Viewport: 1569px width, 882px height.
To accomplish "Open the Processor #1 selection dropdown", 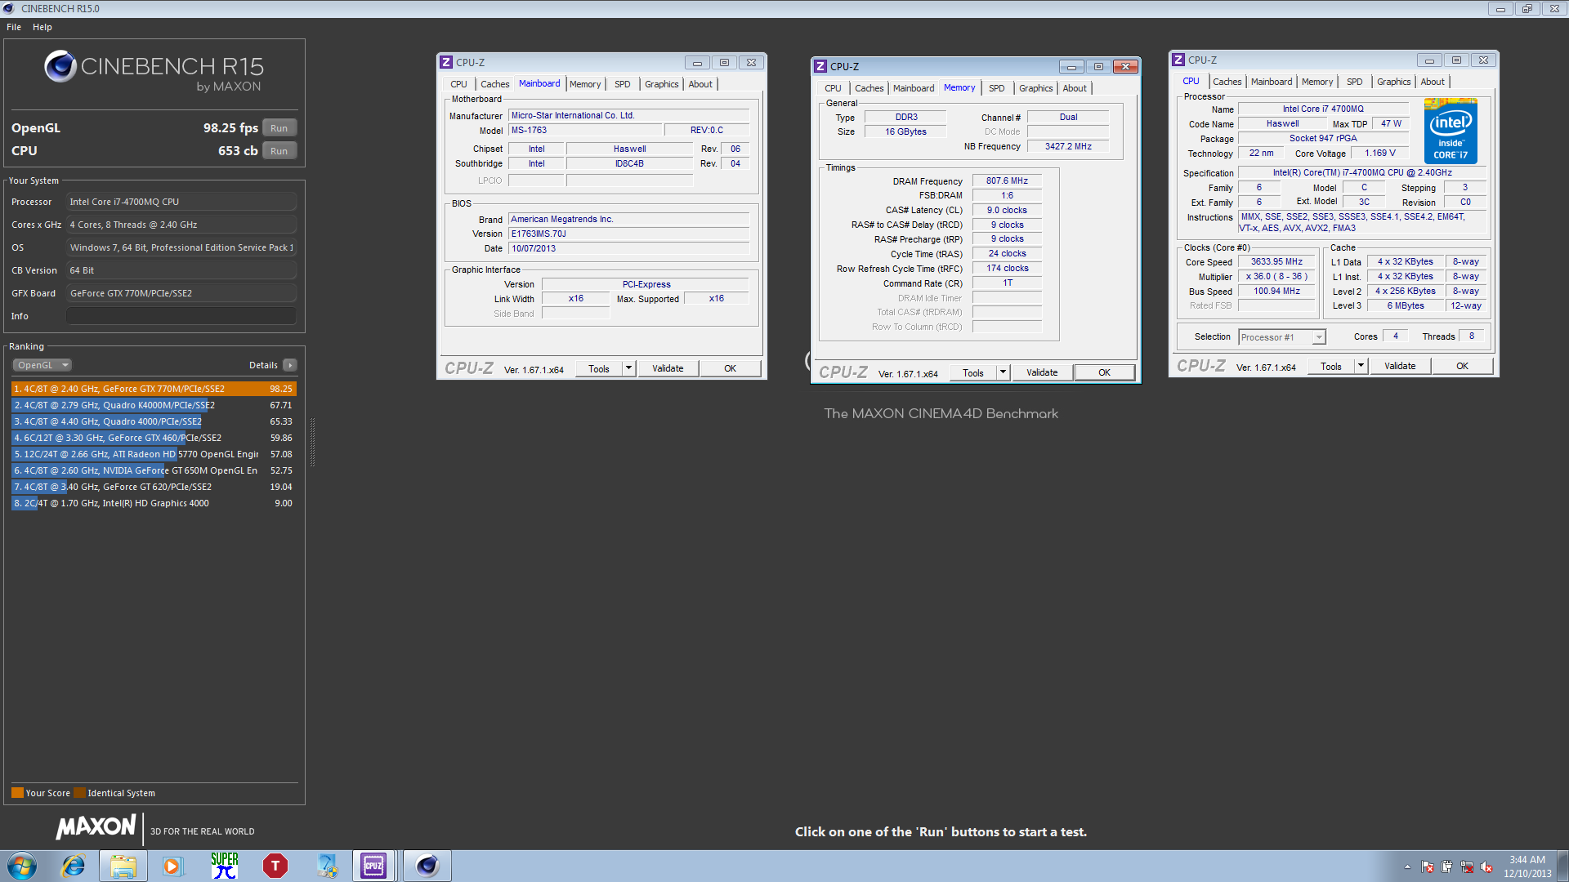I will point(1281,337).
